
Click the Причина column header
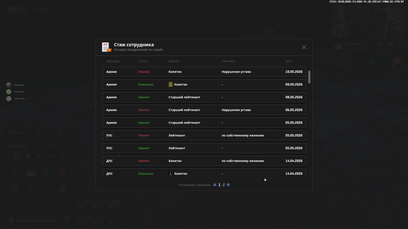click(x=228, y=61)
